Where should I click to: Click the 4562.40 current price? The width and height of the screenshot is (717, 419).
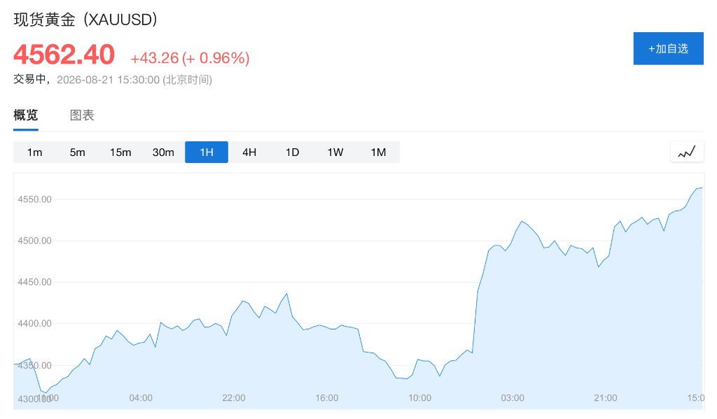[64, 55]
